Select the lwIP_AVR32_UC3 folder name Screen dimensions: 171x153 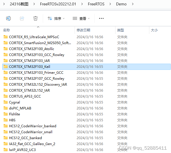point(22,150)
